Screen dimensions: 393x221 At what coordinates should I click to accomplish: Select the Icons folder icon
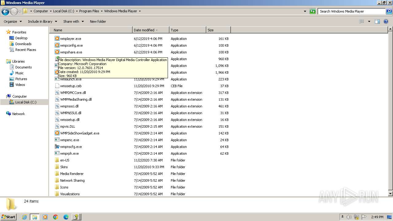(57, 187)
